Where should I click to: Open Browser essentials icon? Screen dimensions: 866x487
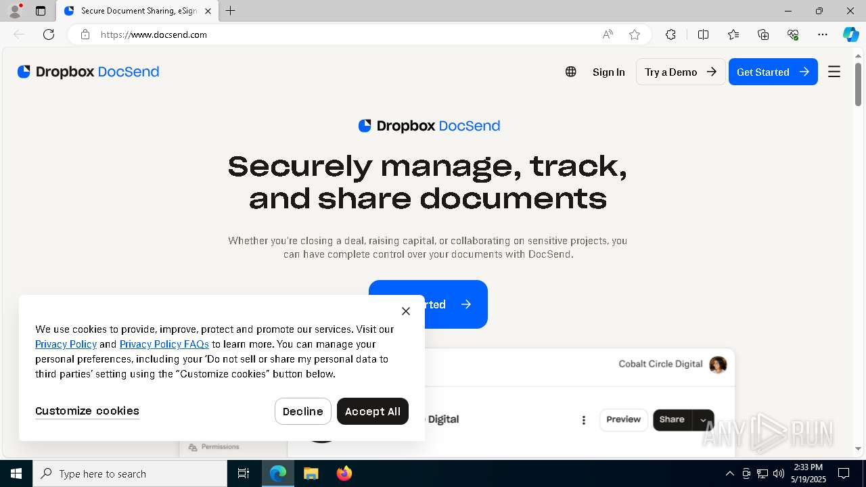click(793, 34)
